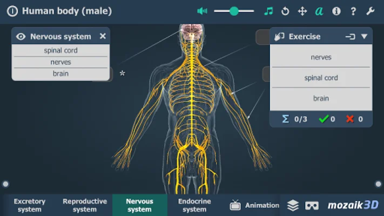
Task: Click the Exercise panel exit arrow icon
Action: 350,37
